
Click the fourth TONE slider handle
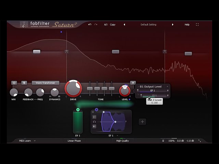click(112, 88)
